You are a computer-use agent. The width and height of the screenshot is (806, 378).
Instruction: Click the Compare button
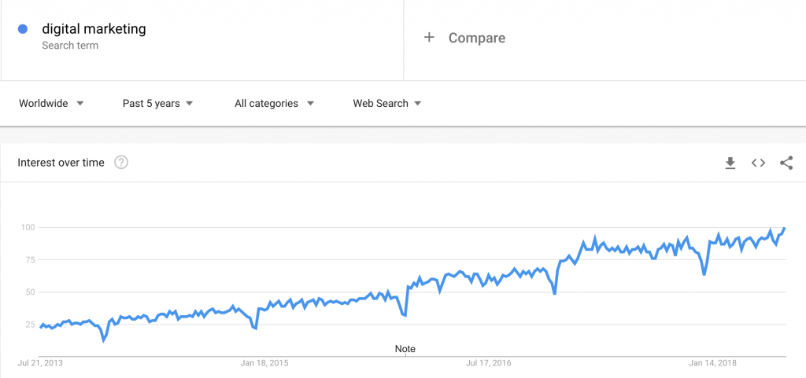476,38
